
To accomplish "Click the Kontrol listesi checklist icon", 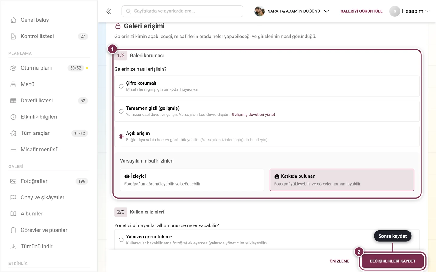I will click(13, 36).
